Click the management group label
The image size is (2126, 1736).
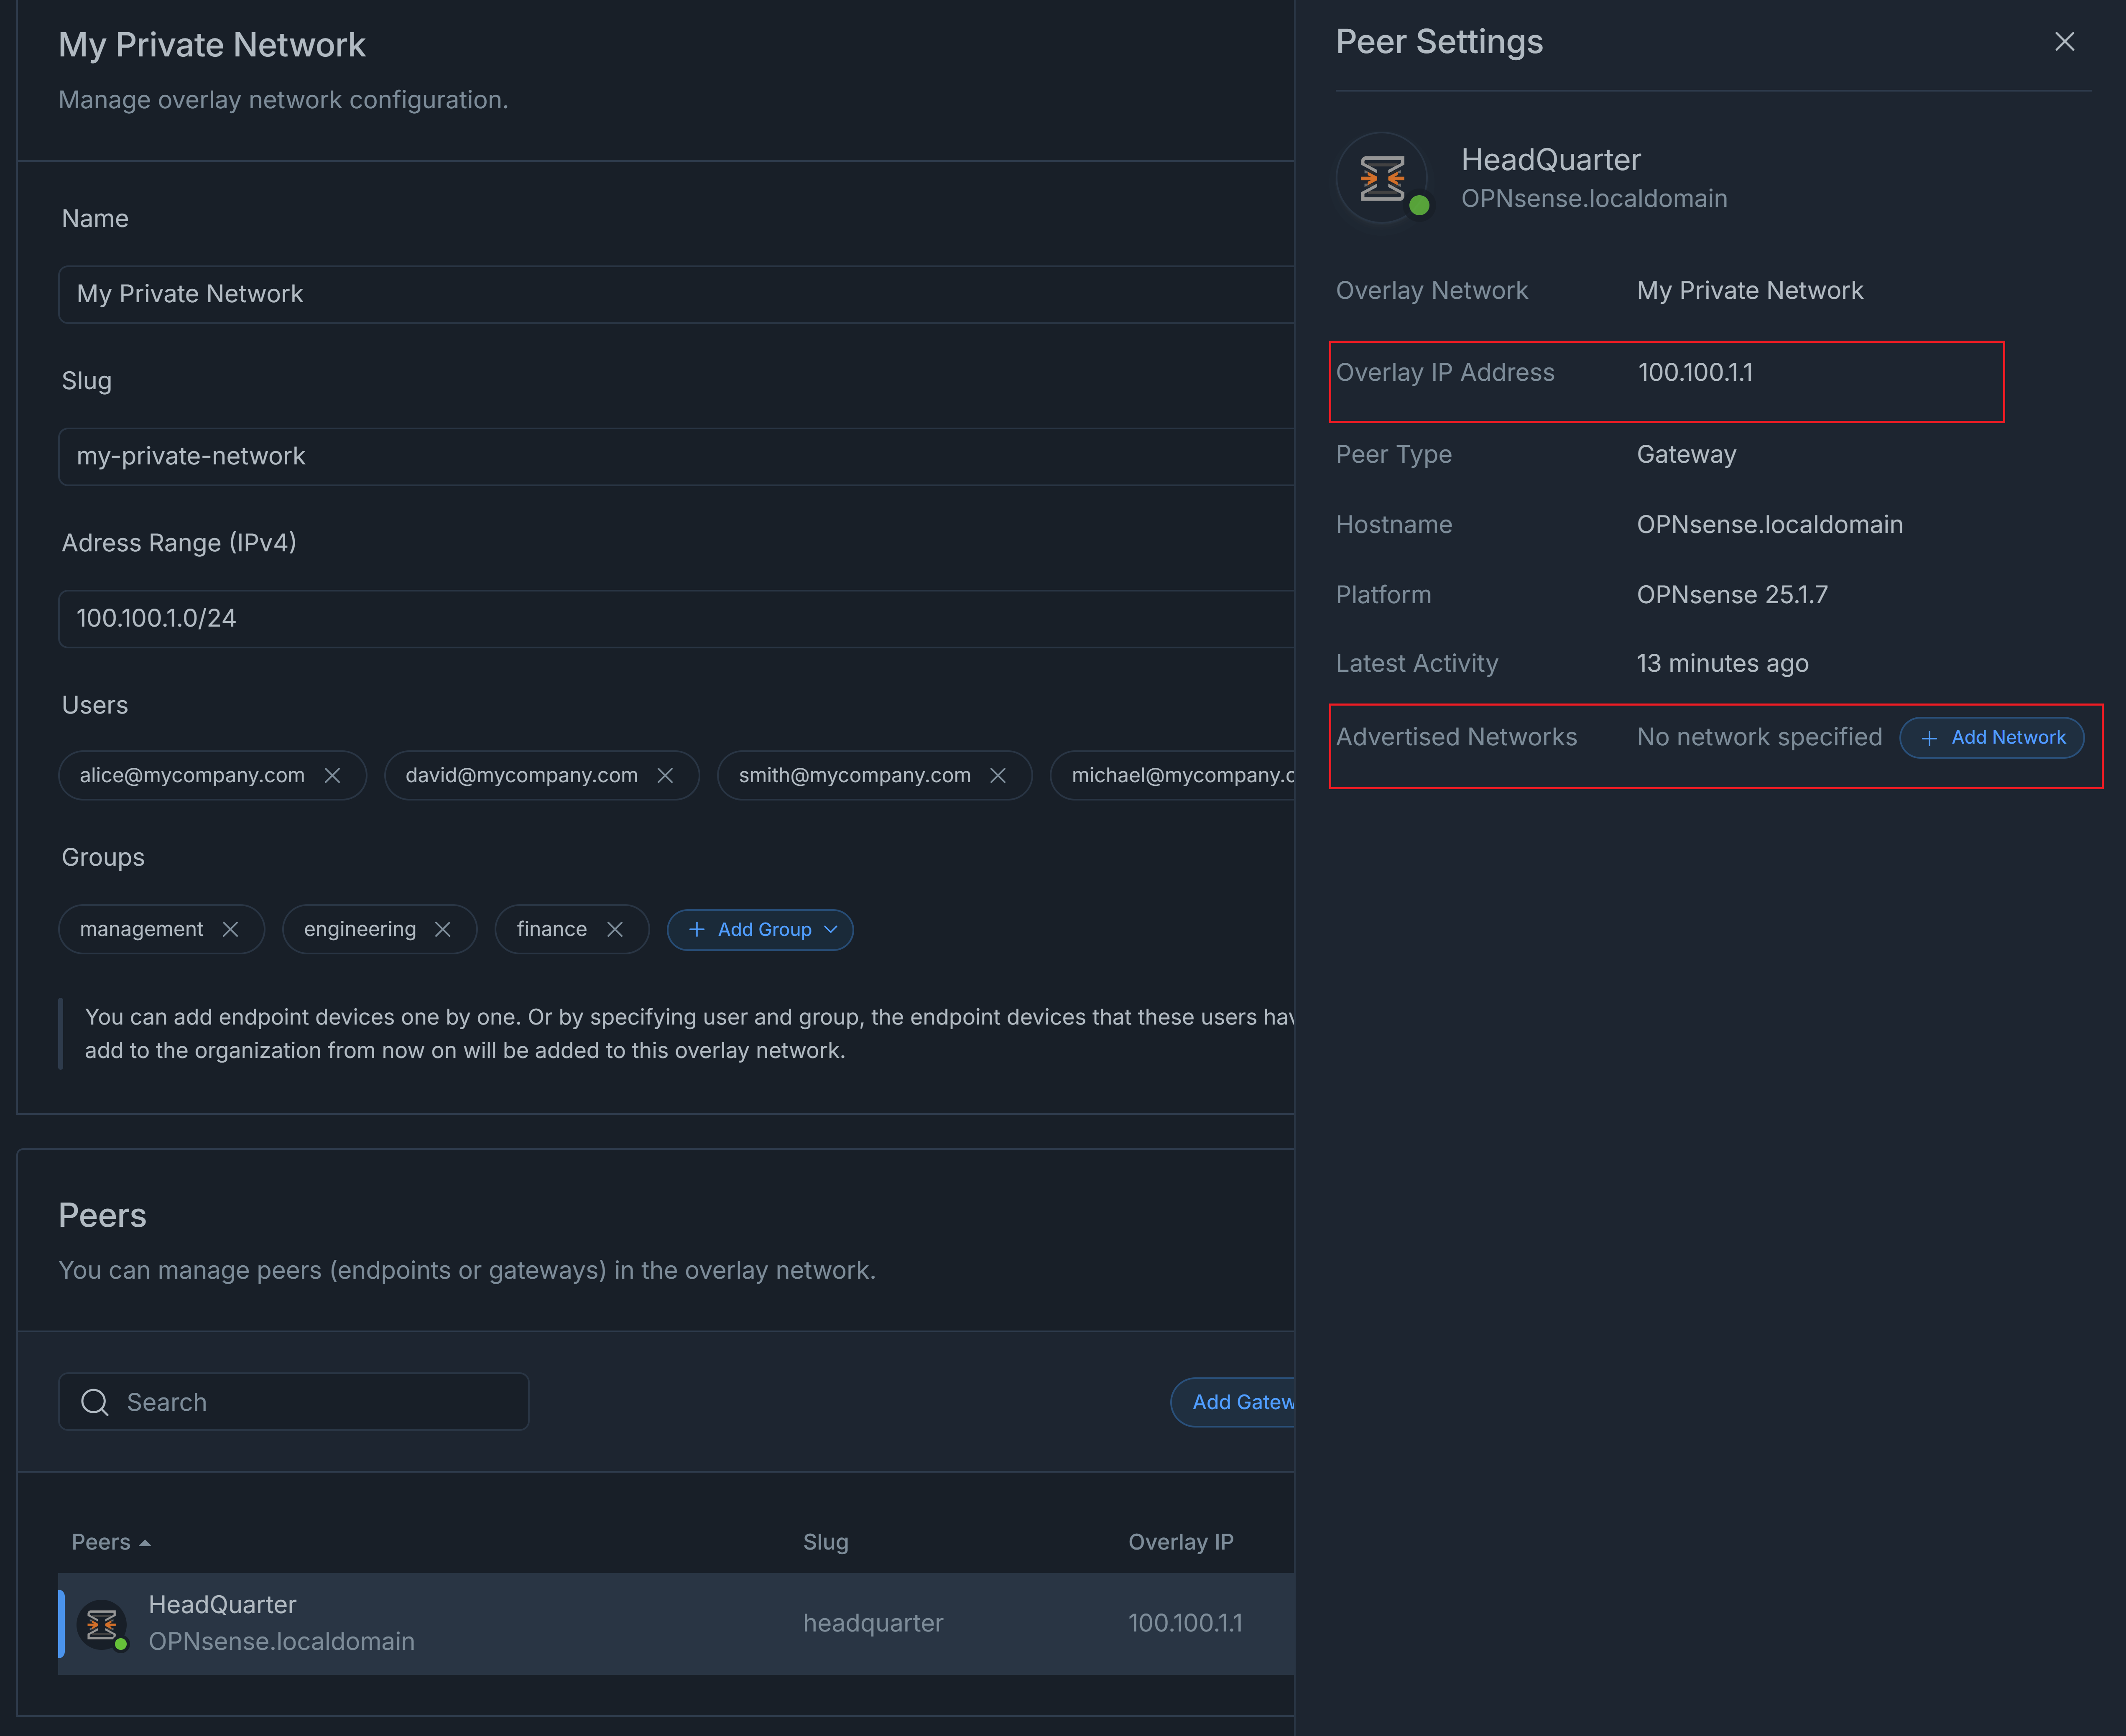[142, 930]
